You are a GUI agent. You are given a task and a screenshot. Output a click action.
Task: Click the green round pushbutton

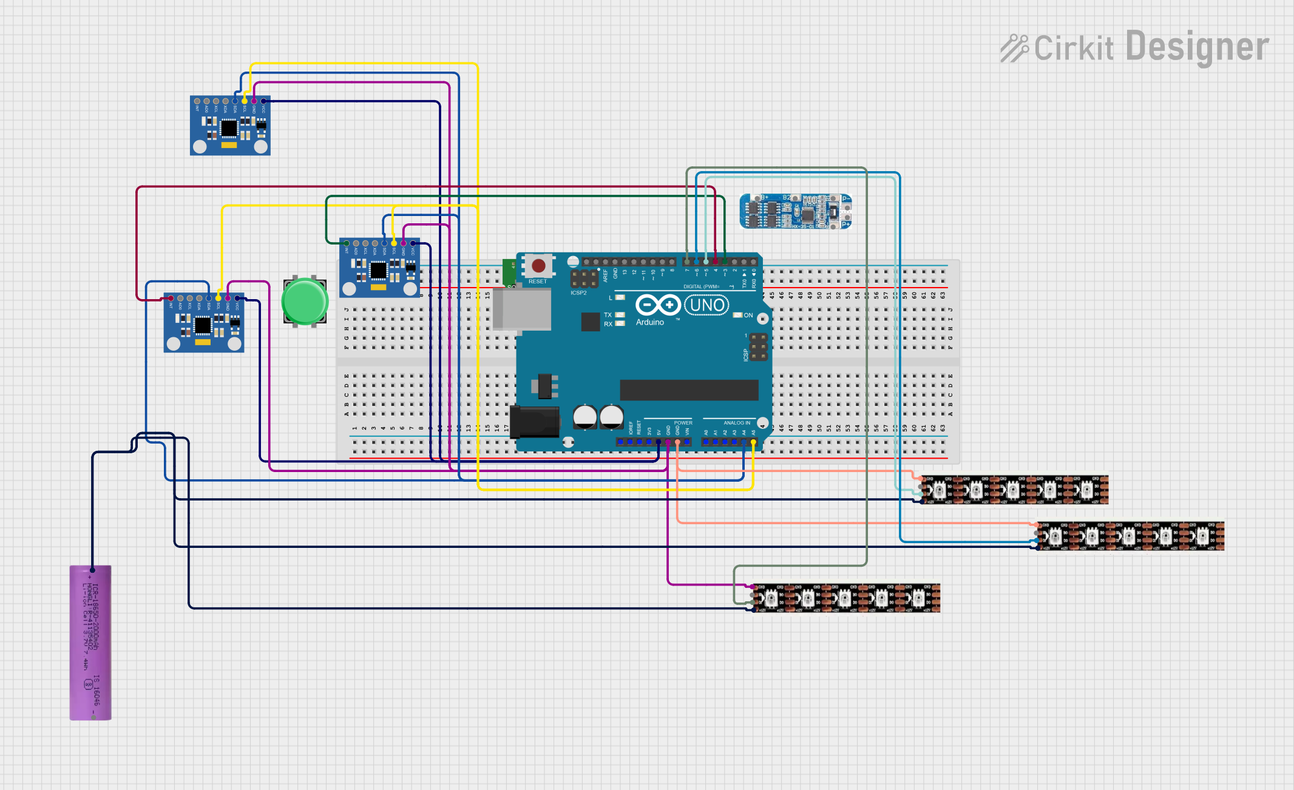tap(305, 302)
